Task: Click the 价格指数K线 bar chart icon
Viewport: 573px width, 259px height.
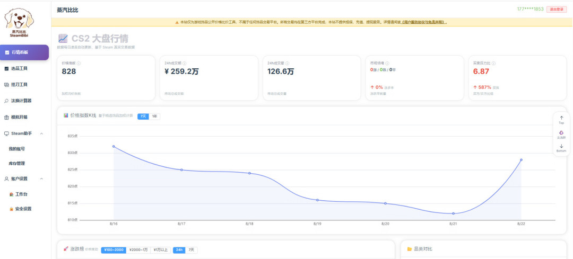Action: pos(66,115)
